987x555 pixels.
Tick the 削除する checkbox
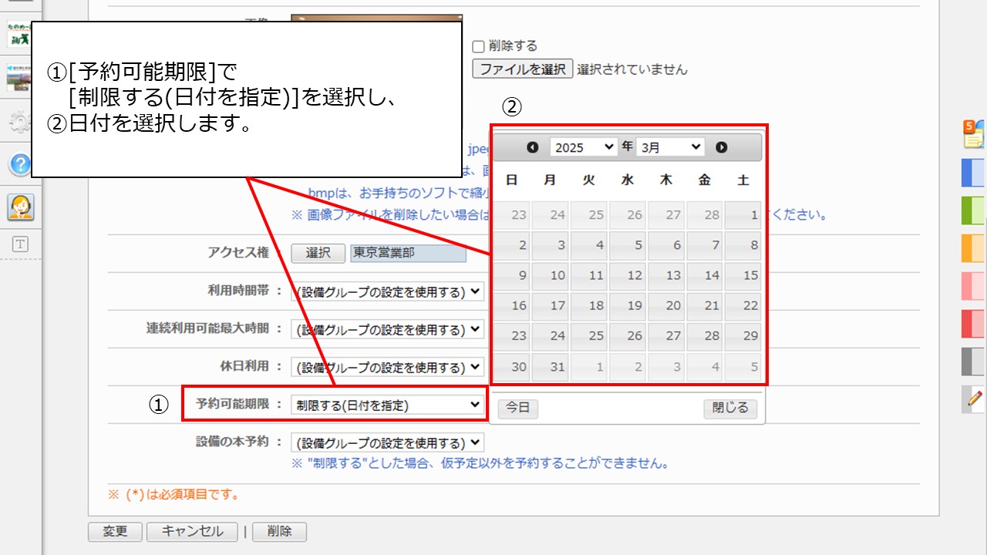(x=478, y=46)
